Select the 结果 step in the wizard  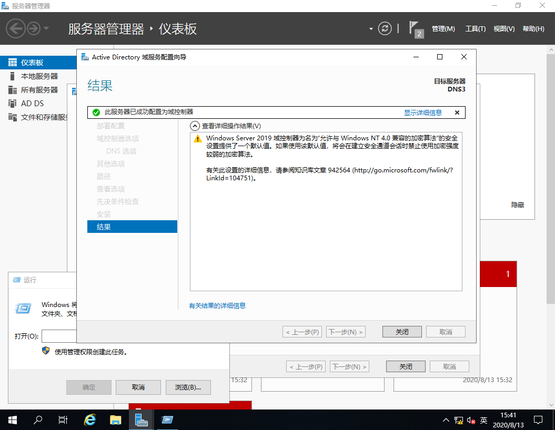pos(132,227)
